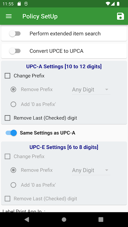Viewport: 128px width, 227px height.
Task: Turn off Same Settings as UPC-A
Action: [x=11, y=133]
